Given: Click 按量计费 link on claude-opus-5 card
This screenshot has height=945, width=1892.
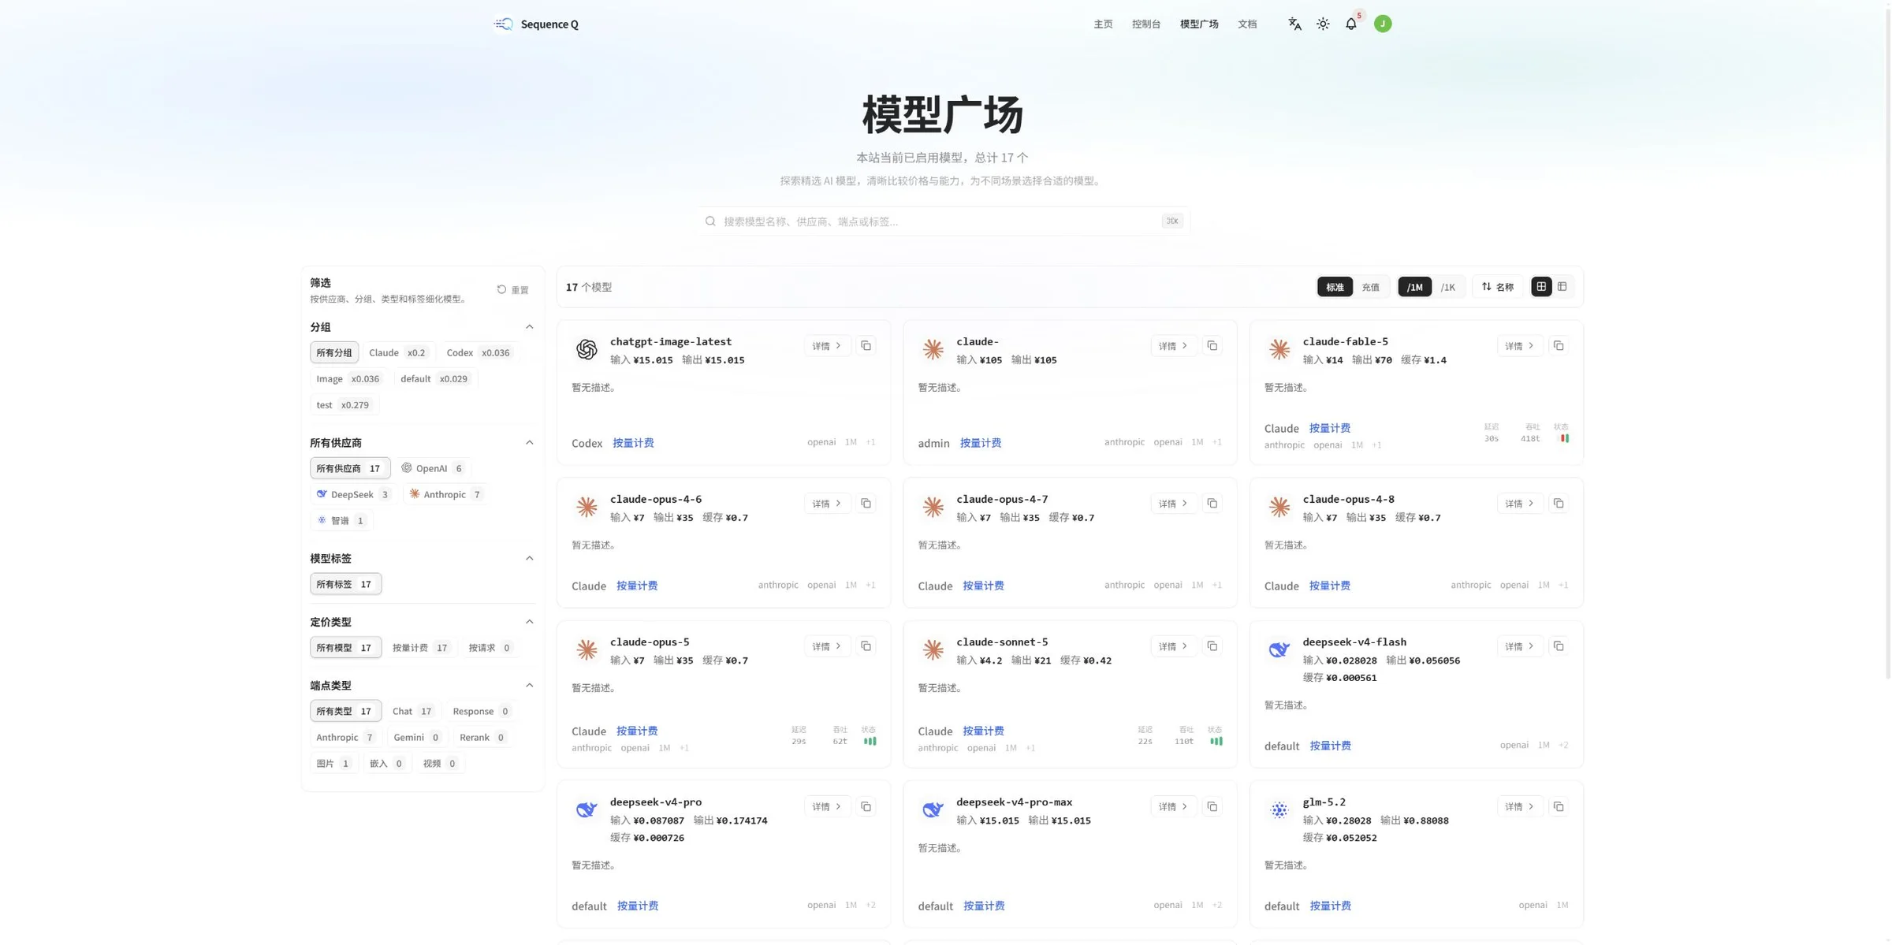Looking at the screenshot, I should (x=637, y=731).
